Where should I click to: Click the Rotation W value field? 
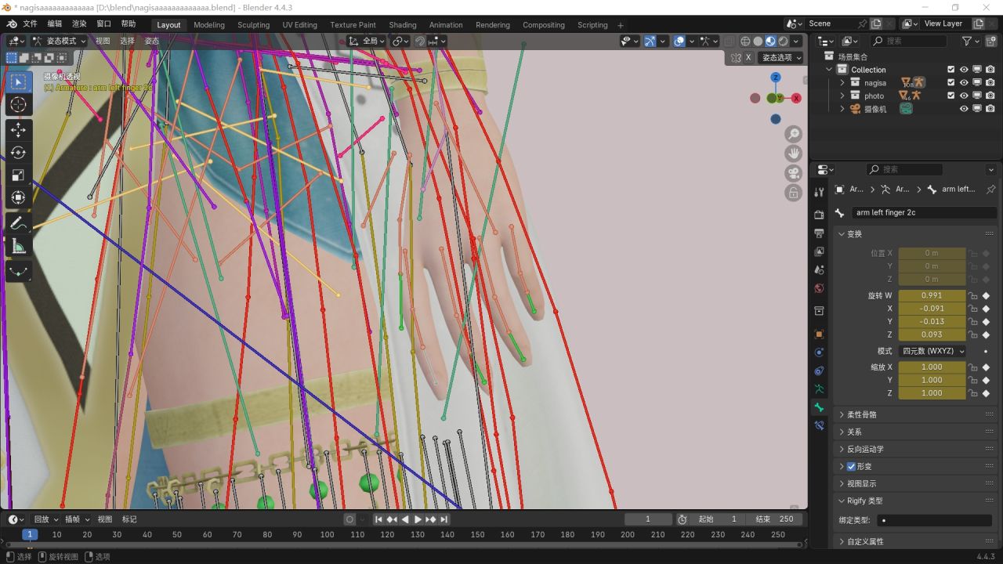[x=932, y=295]
